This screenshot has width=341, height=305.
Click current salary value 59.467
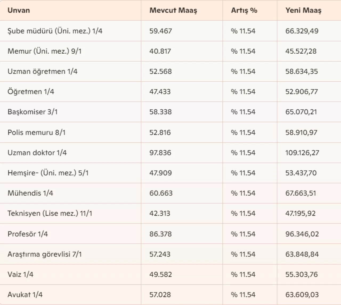(161, 31)
